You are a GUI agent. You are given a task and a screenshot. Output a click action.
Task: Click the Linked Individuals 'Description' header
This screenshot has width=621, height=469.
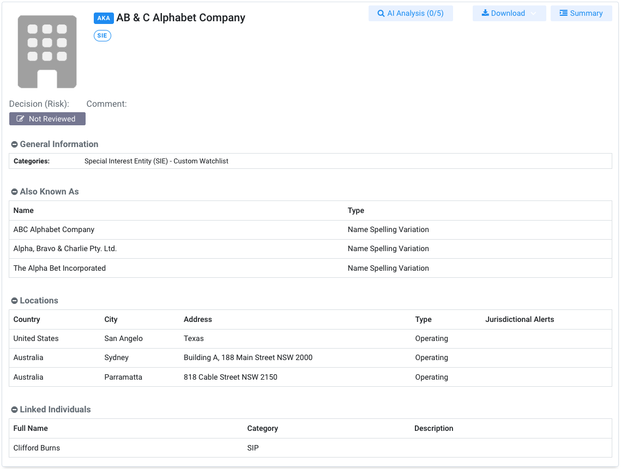433,428
